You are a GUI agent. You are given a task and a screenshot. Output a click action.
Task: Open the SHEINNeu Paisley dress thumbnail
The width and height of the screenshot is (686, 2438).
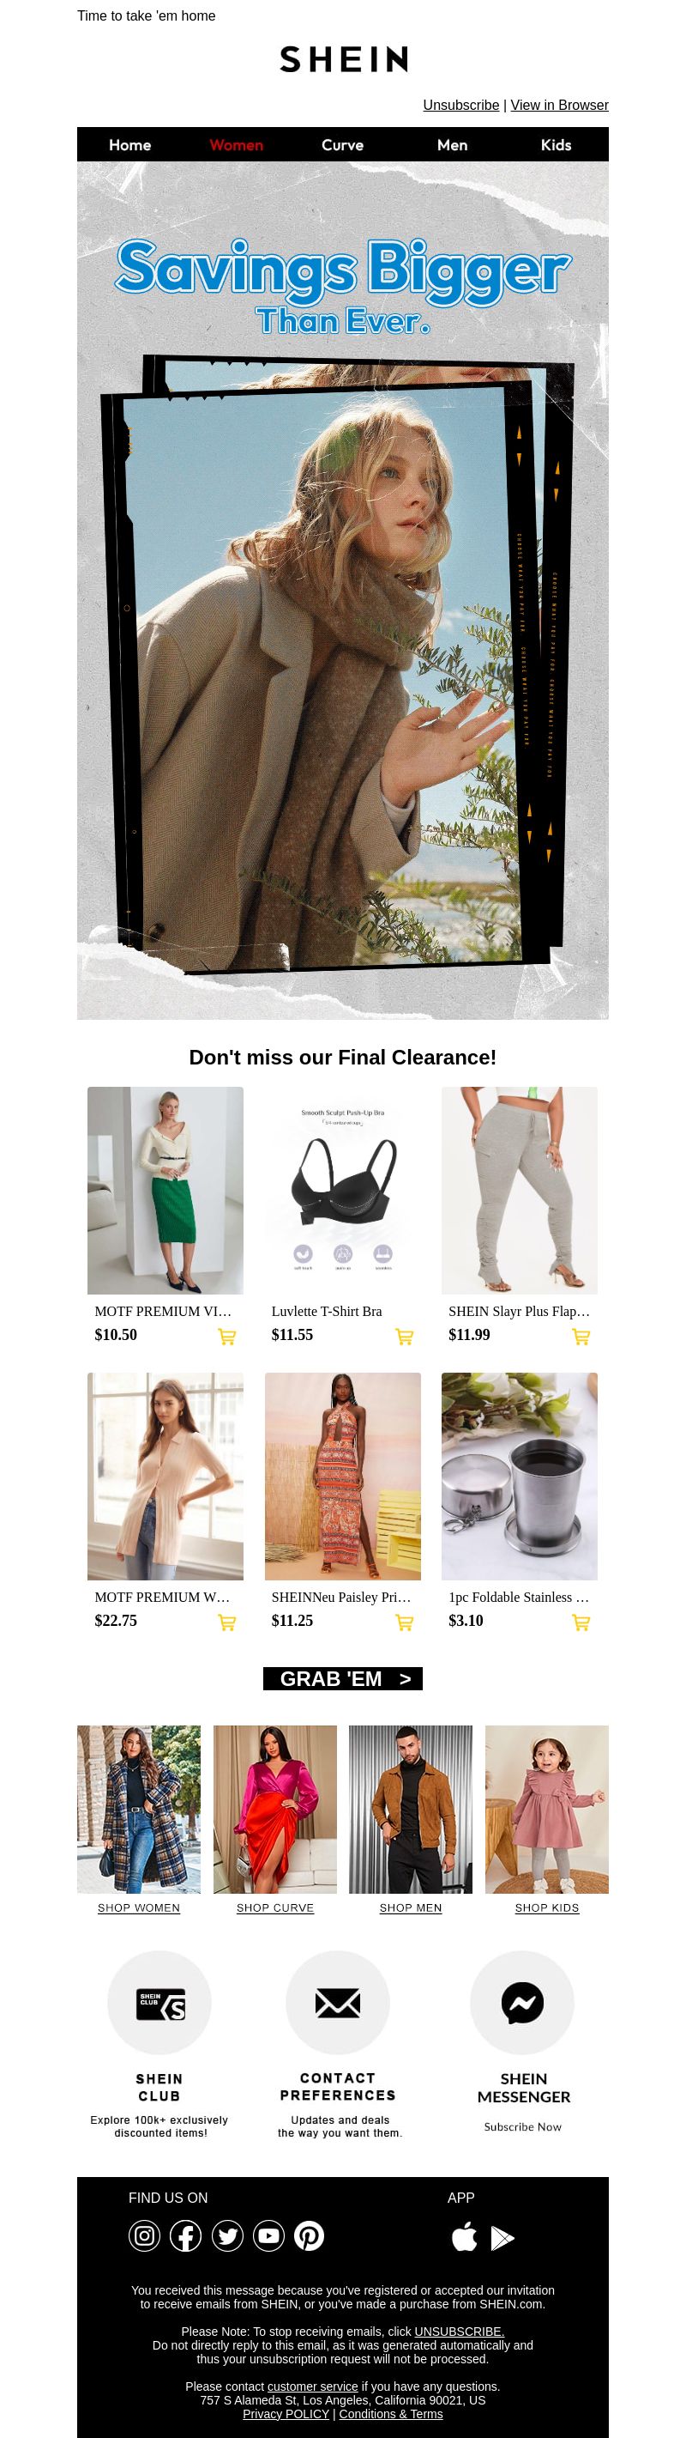tap(342, 1476)
